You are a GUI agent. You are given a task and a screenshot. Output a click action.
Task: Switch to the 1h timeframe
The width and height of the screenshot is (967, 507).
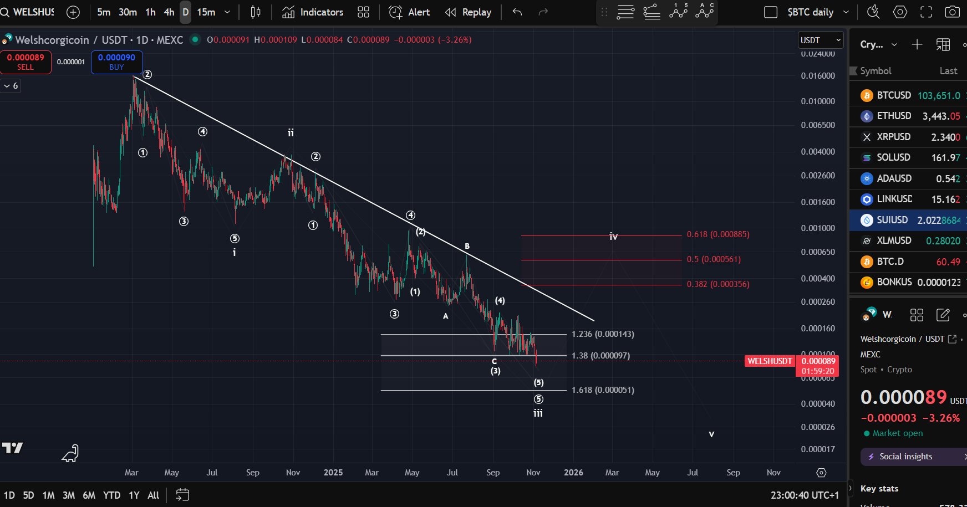[x=150, y=12]
